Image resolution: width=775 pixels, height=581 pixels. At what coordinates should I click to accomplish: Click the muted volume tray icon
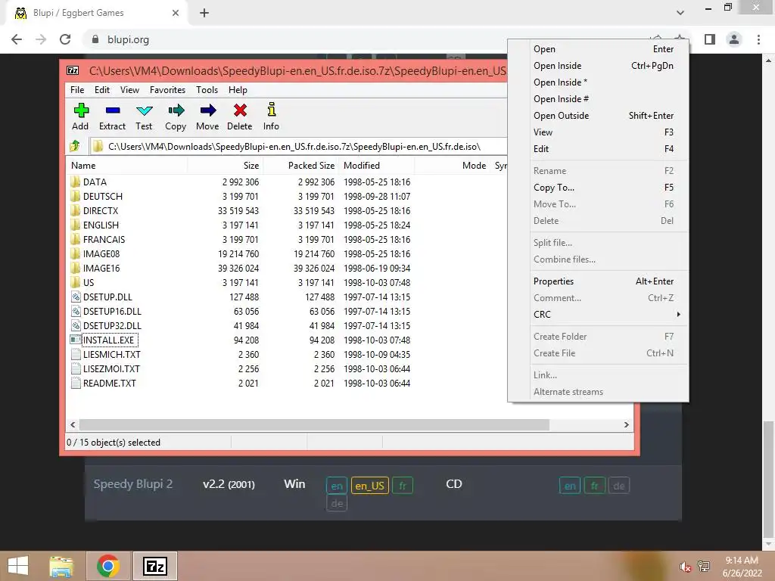(685, 567)
